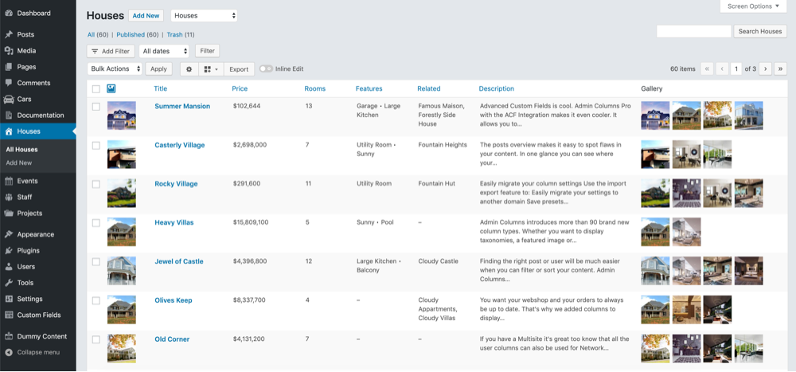The image size is (796, 372).
Task: Click the Settings icon in sidebar
Action: click(x=9, y=299)
